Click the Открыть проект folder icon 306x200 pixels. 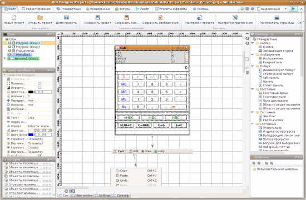40,18
